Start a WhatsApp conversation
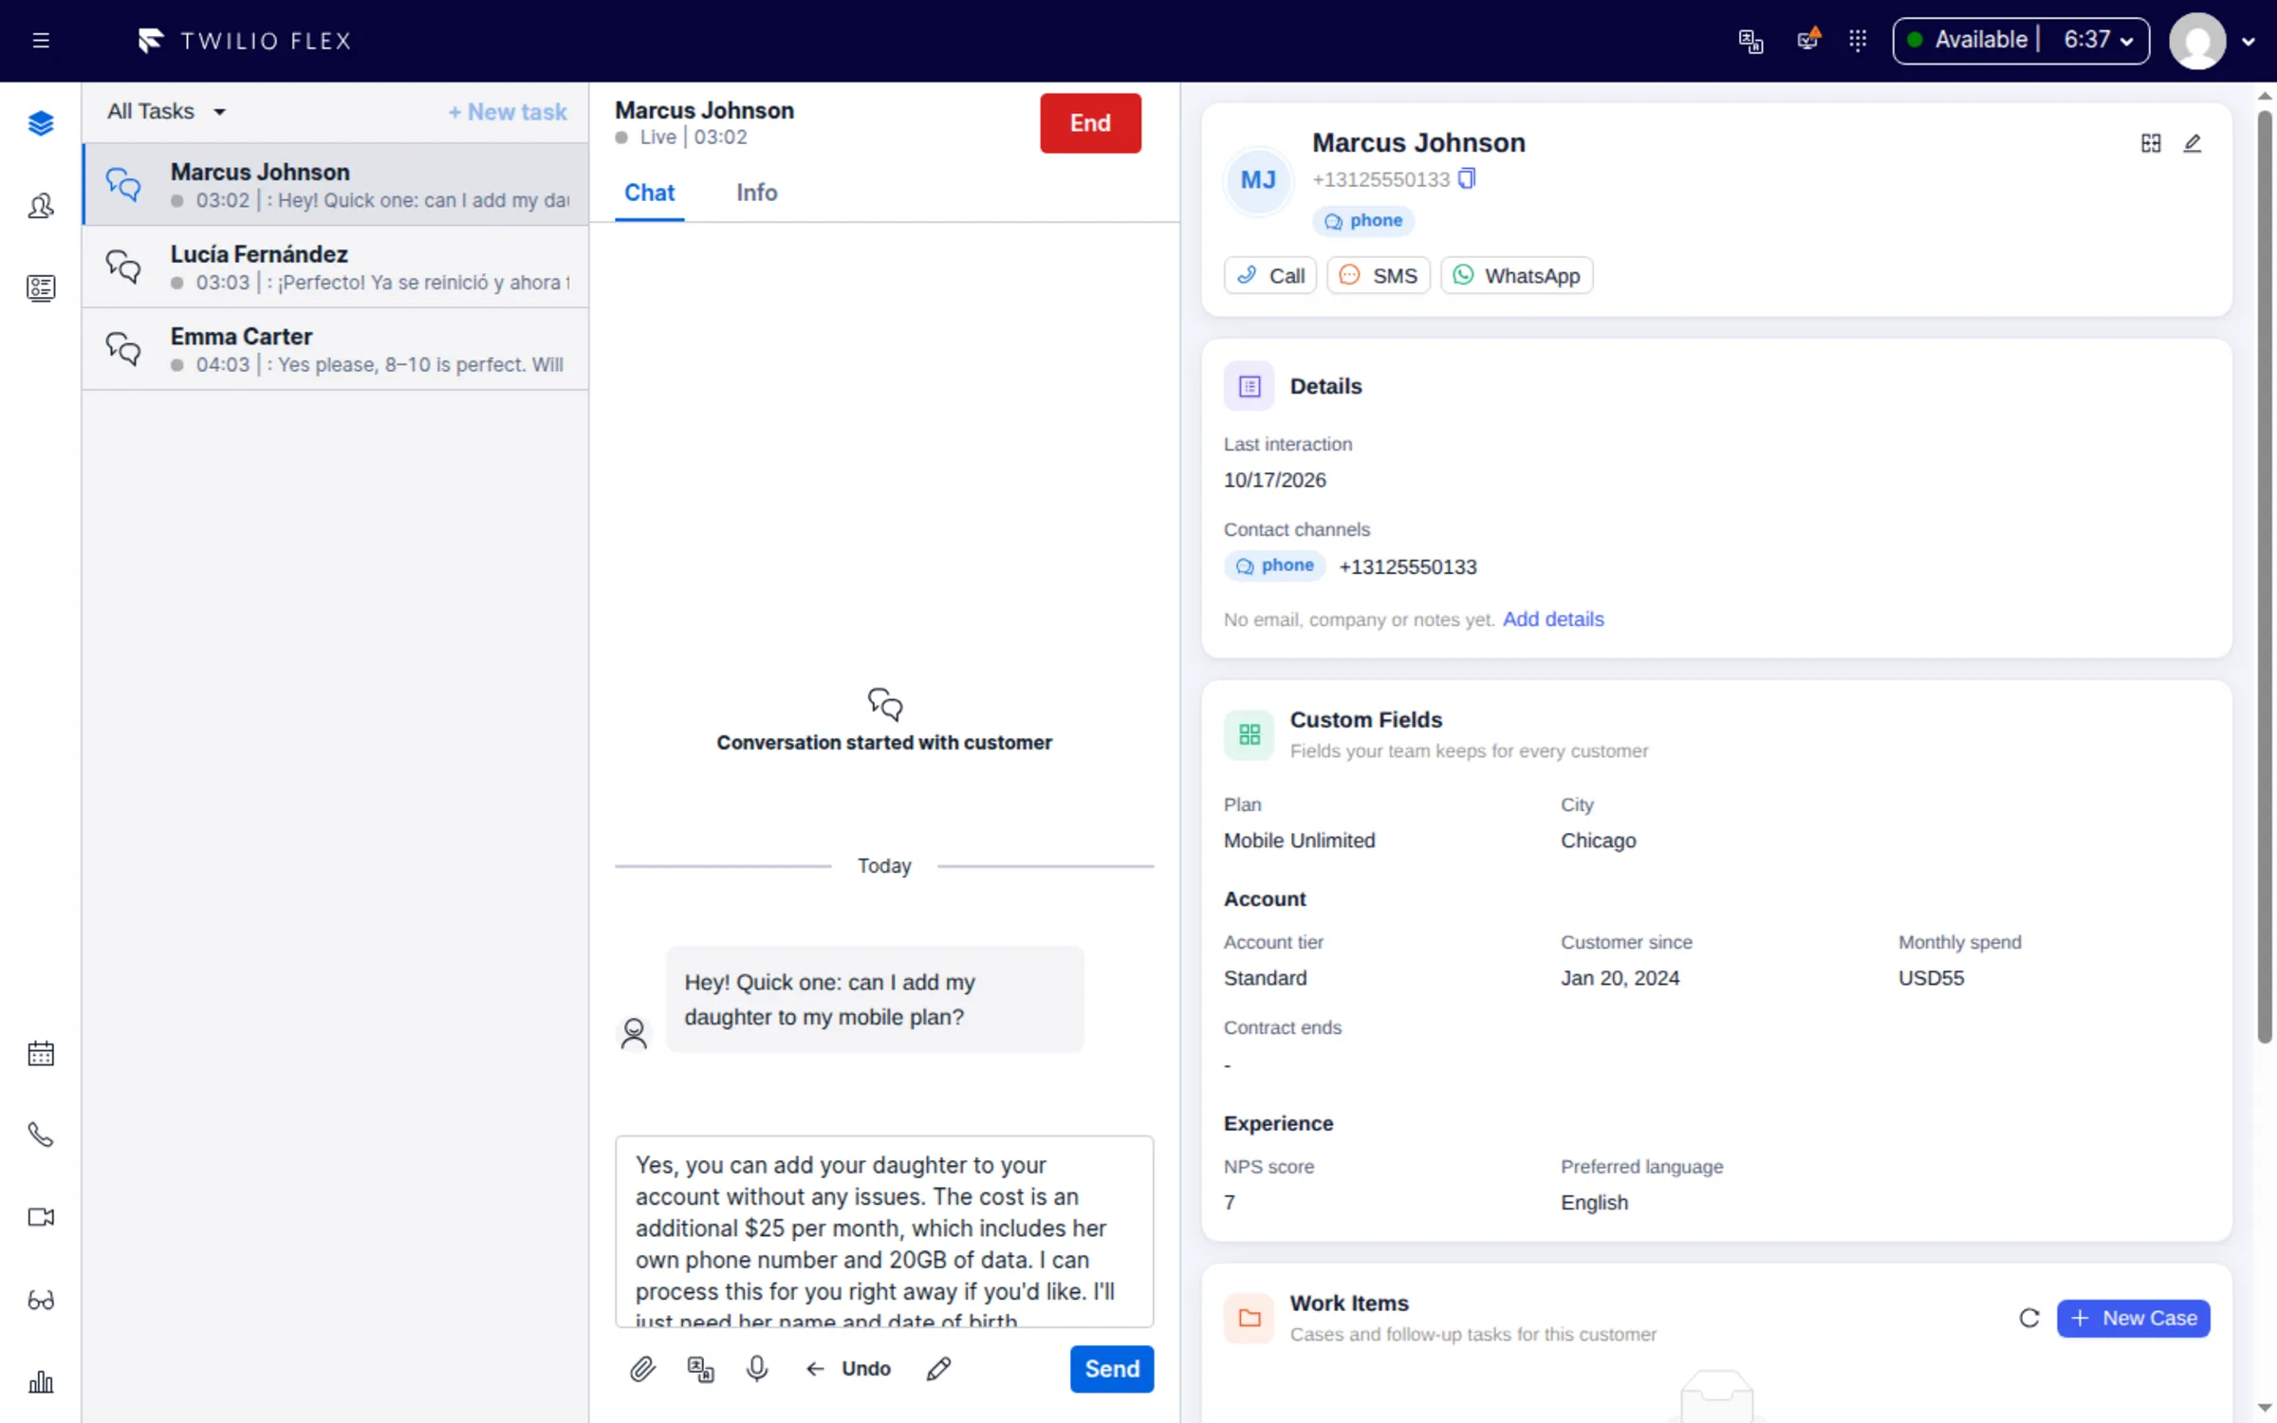 (x=1516, y=276)
